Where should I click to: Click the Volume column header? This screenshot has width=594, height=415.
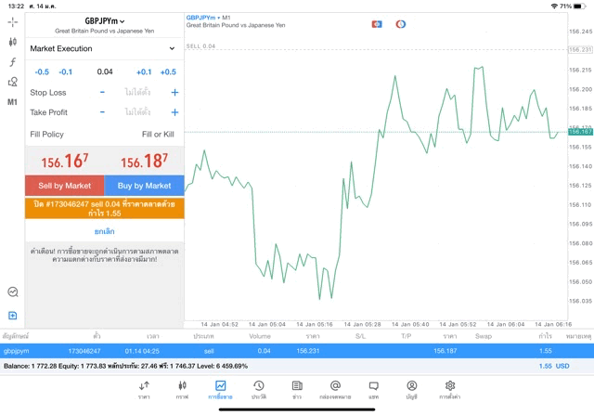pos(260,336)
